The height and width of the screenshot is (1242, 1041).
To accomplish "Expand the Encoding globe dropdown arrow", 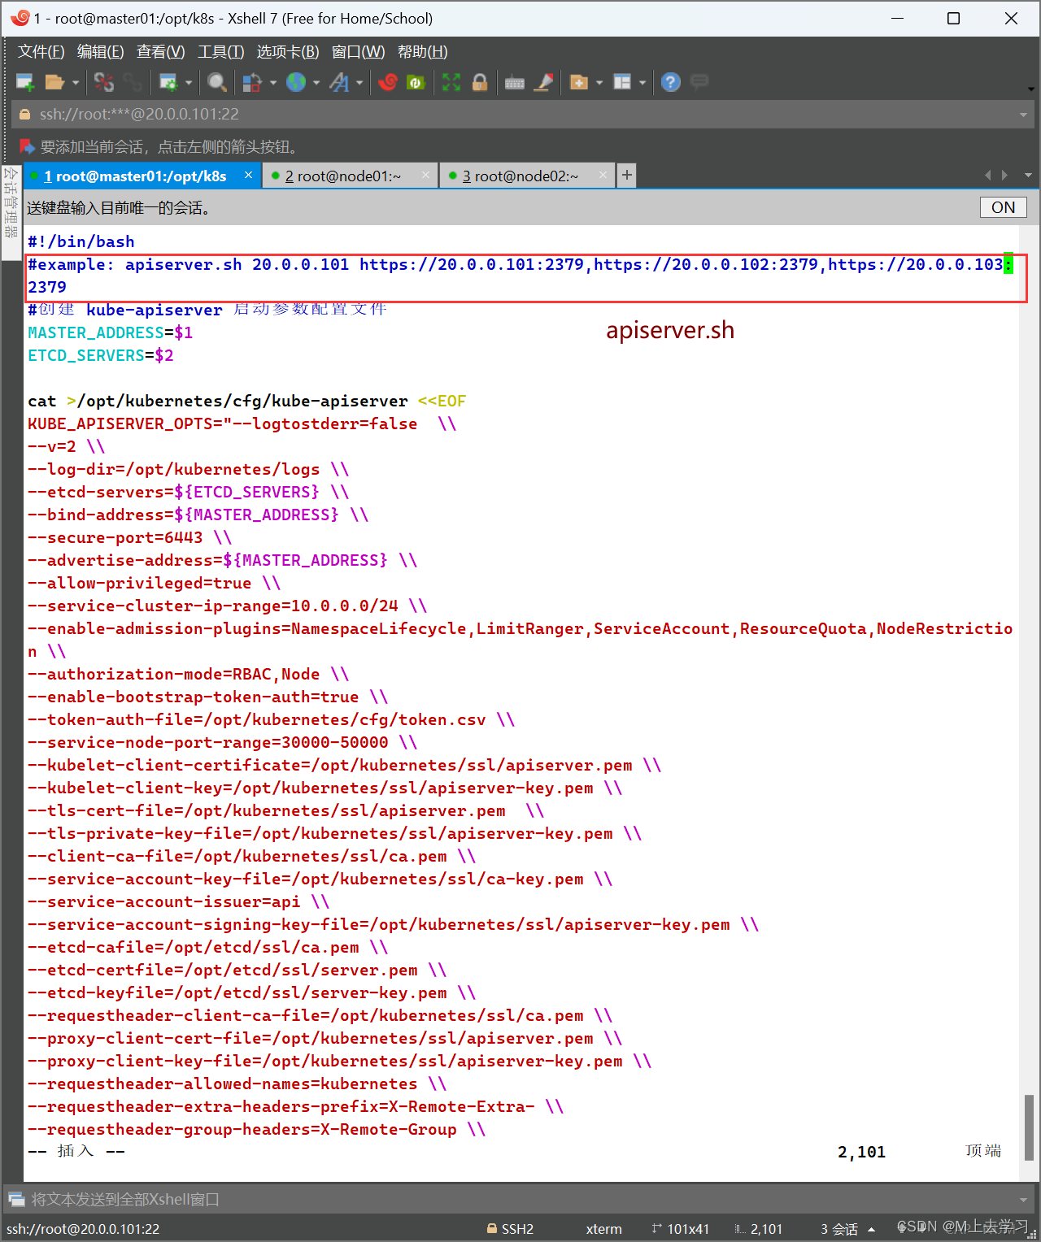I will pyautogui.click(x=316, y=82).
